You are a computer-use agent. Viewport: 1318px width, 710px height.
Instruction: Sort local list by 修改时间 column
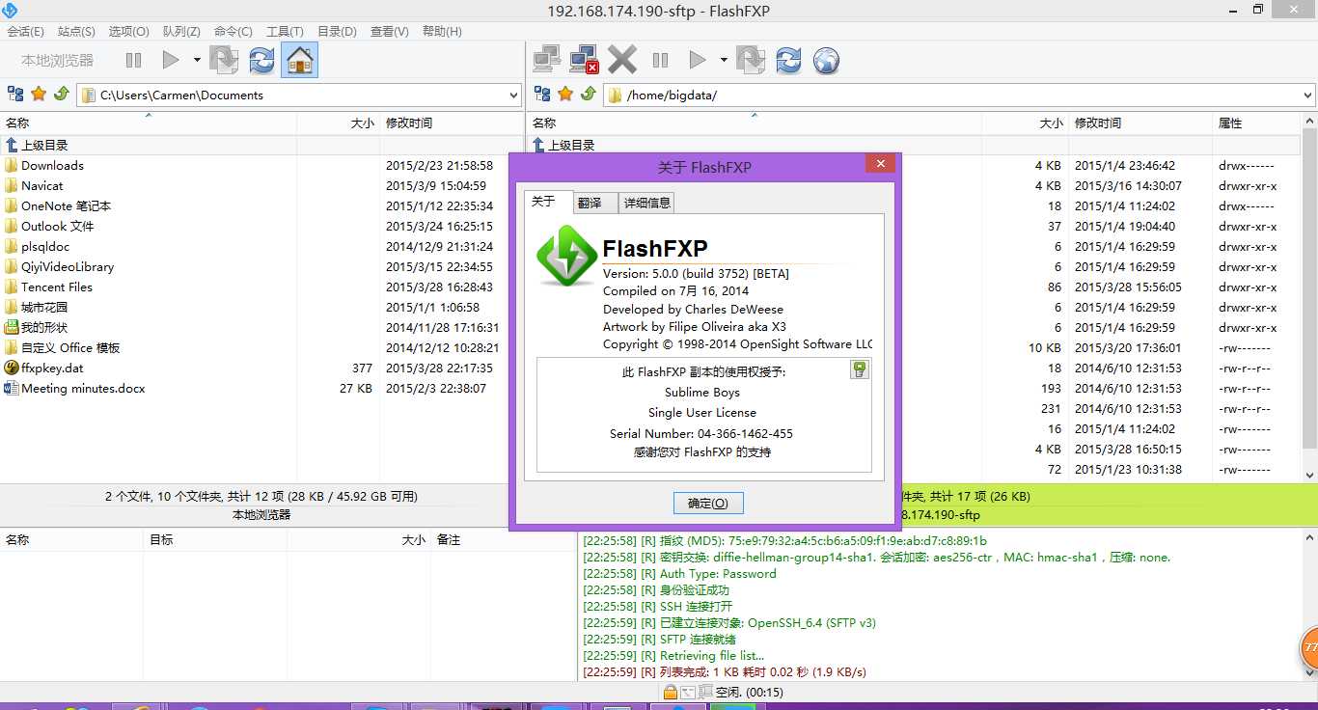point(450,123)
